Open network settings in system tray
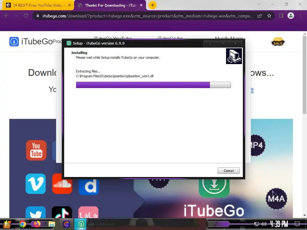Screen dimensions: 307x230 pyautogui.click(x=257, y=224)
